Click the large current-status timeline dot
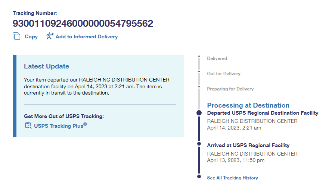Viewport: 332px width, 188px height. pos(199,113)
